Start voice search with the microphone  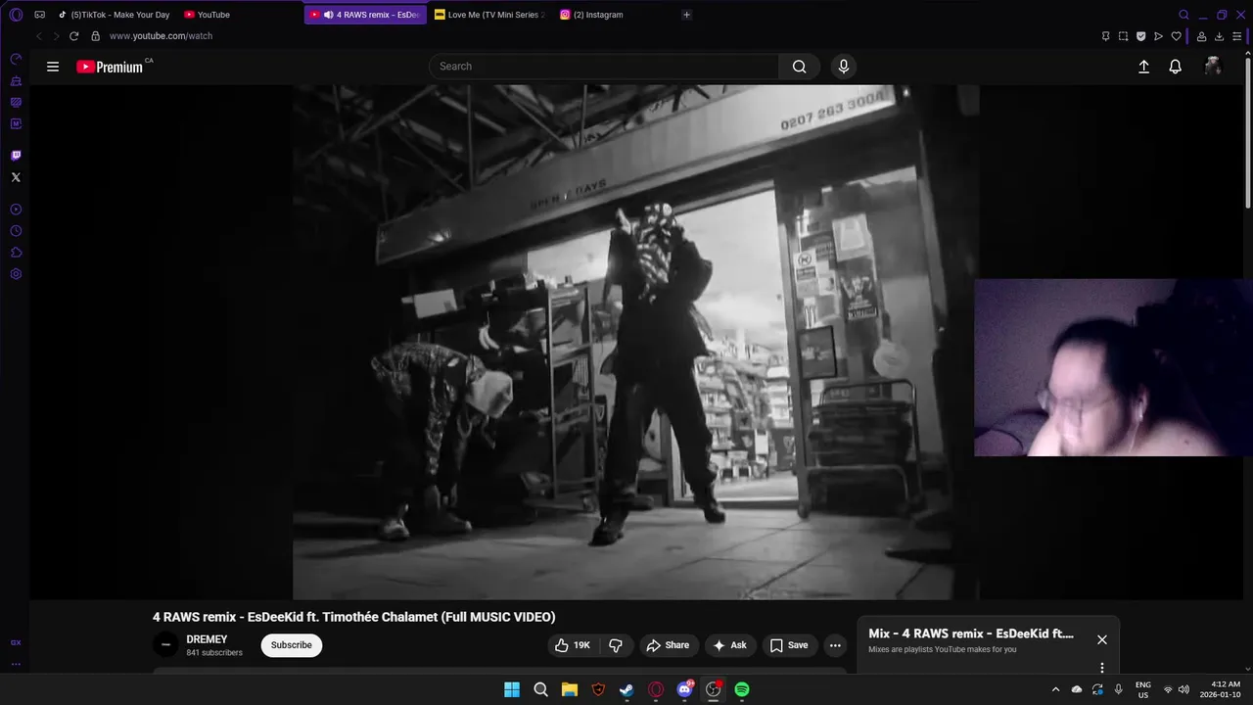(844, 67)
